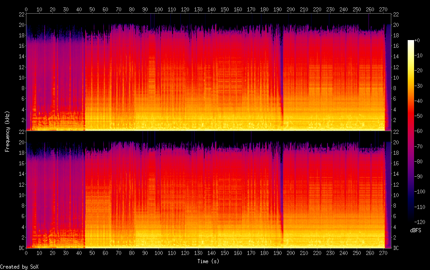Click the "Frequency (kHz)" axis label
The width and height of the screenshot is (430, 270).
coord(7,131)
